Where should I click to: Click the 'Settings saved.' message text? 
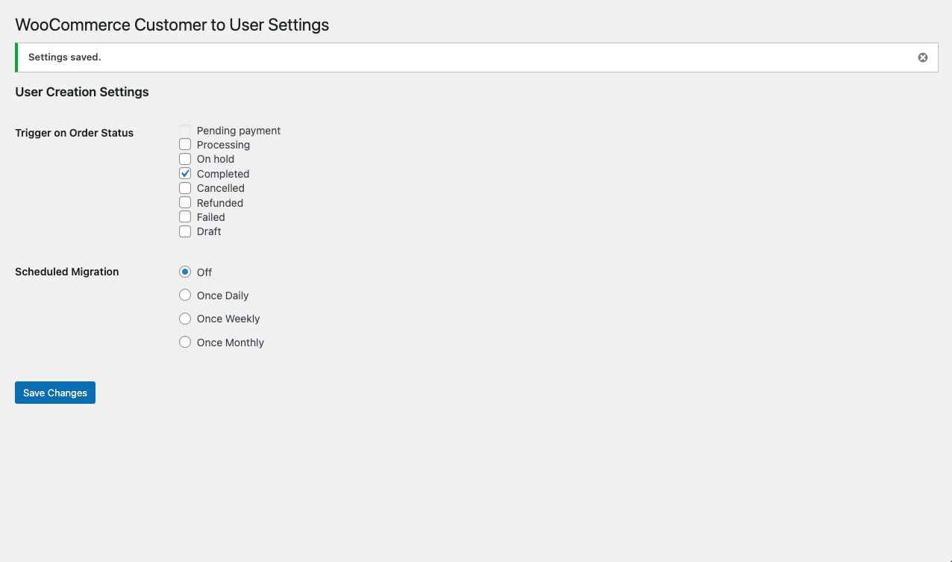64,57
